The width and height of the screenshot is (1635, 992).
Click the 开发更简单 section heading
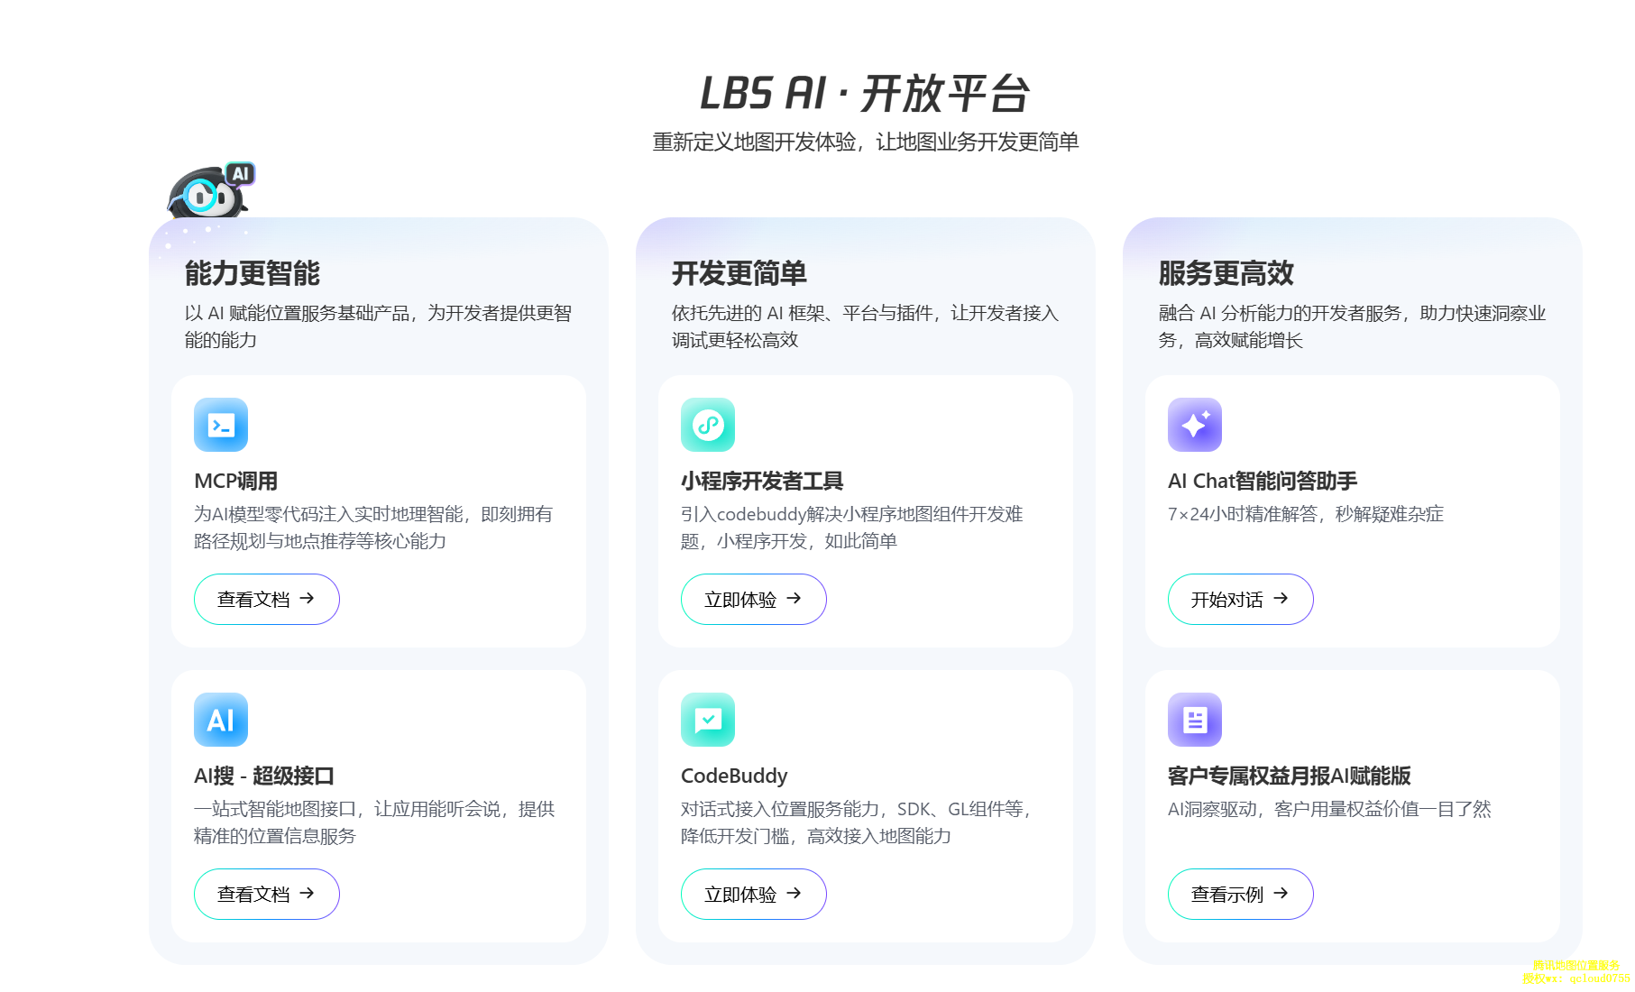[x=739, y=273]
